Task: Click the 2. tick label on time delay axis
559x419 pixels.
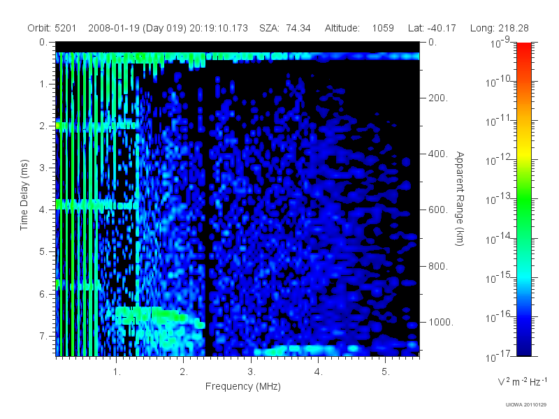Action: (x=43, y=126)
